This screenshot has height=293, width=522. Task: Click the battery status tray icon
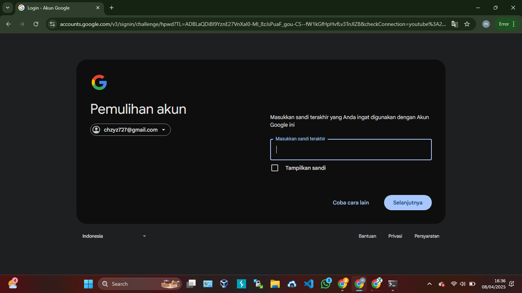coord(472,284)
